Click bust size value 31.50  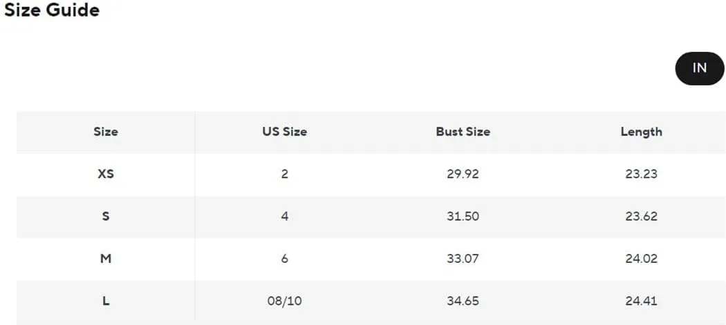point(463,217)
